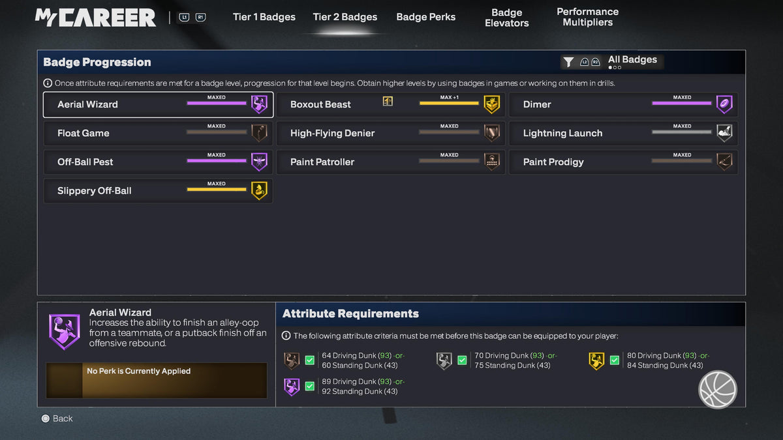This screenshot has height=440, width=783.
Task: Select the Paint Patroller badge row
Action: [391, 162]
